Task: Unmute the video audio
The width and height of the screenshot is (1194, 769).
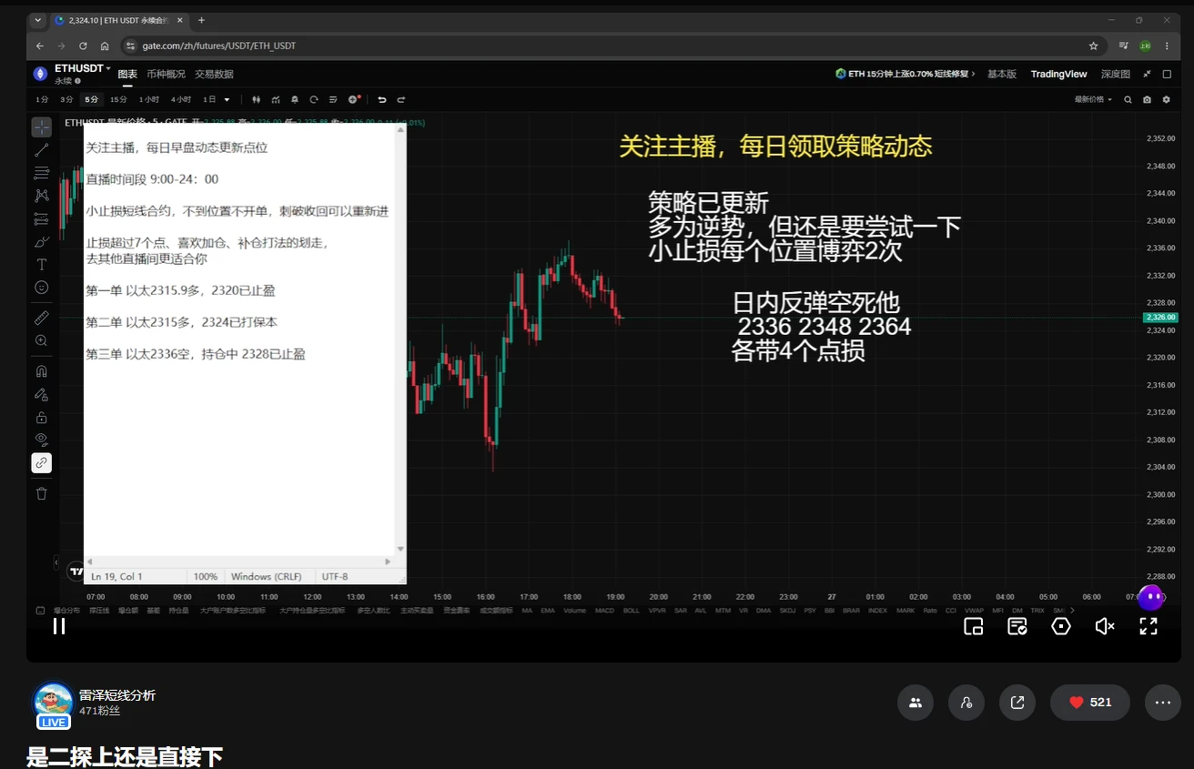Action: (x=1105, y=626)
